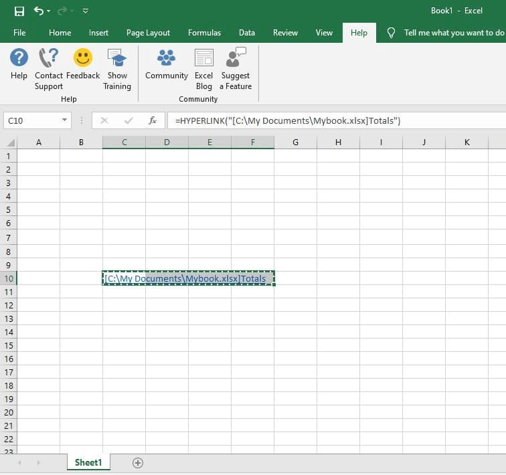Confirm entry with the checkmark icon
This screenshot has height=475, width=506.
[x=129, y=120]
